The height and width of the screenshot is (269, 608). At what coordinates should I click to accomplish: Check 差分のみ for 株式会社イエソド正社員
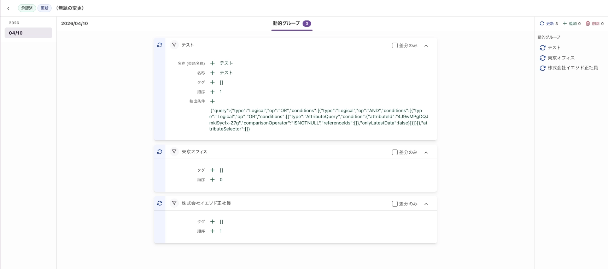(x=395, y=204)
